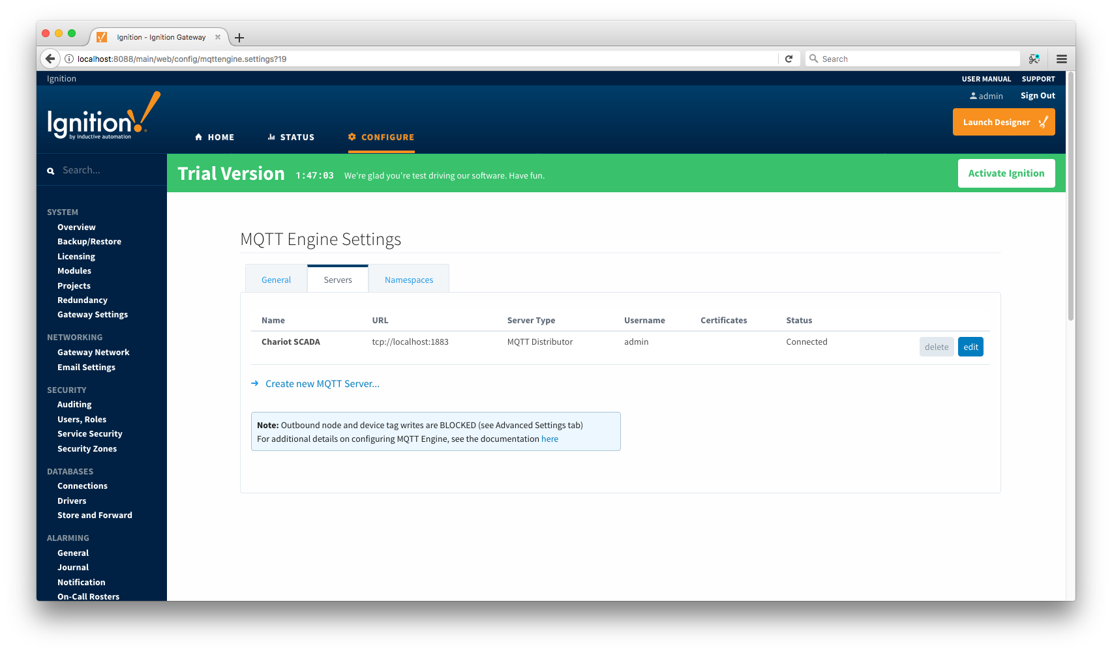Click the admin user profile link
Screen dimensions: 1112x653
pyautogui.click(x=986, y=96)
